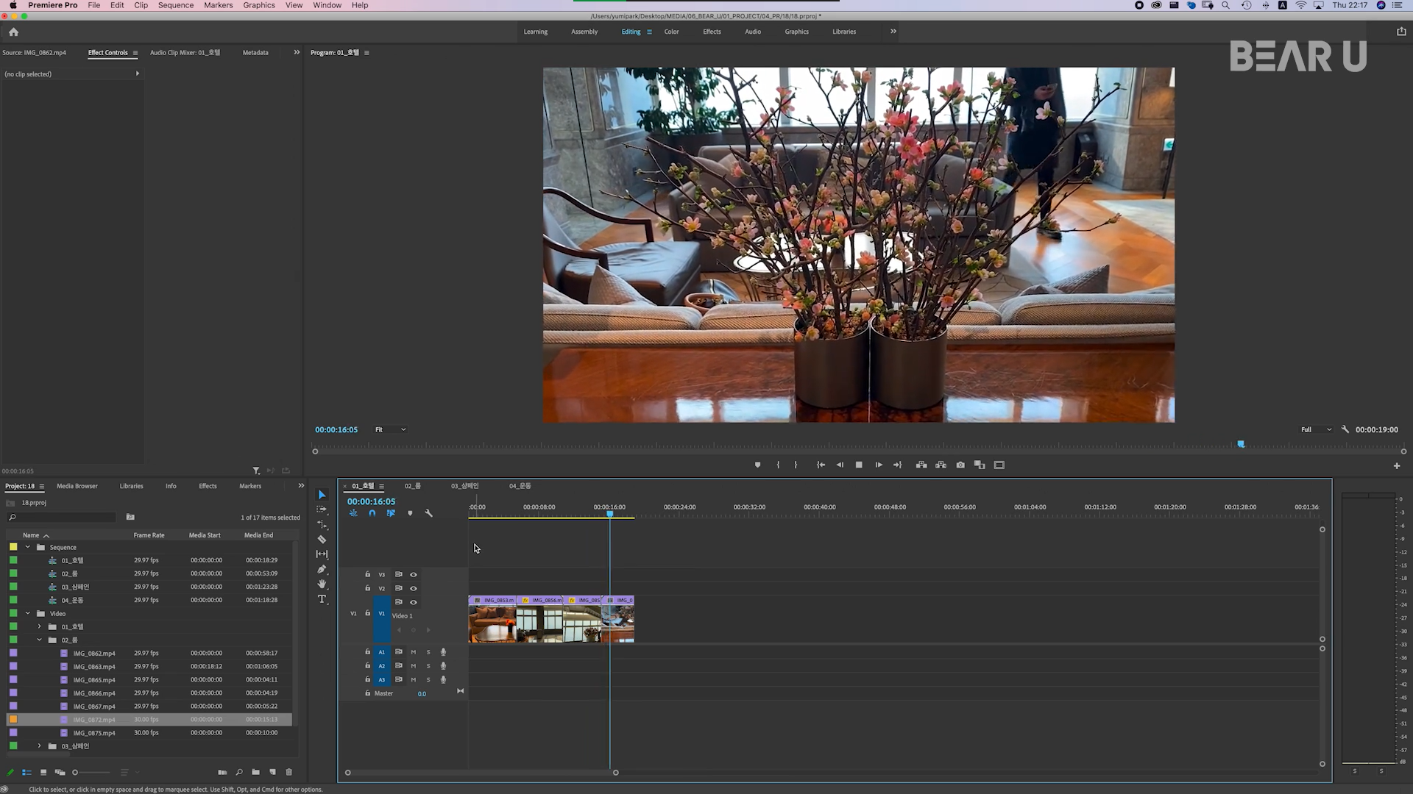Solo audio track A2
1413x794 pixels.
428,666
